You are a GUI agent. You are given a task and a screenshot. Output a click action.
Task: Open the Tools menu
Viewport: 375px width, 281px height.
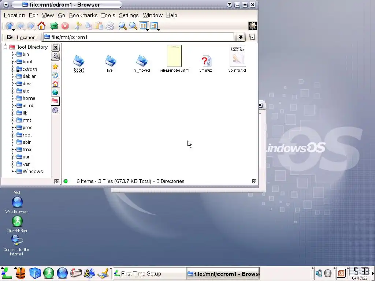point(108,15)
